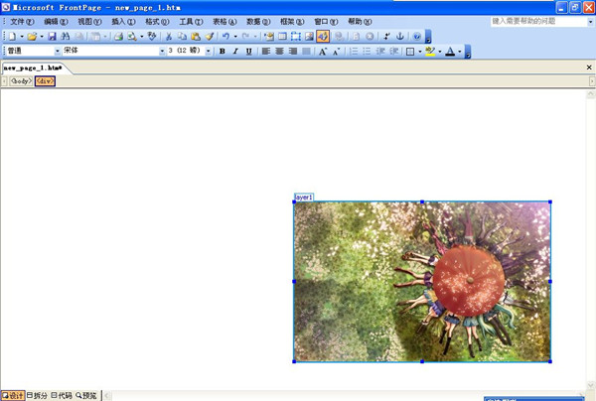
Task: Expand the Undo history arrow
Action: click(235, 37)
